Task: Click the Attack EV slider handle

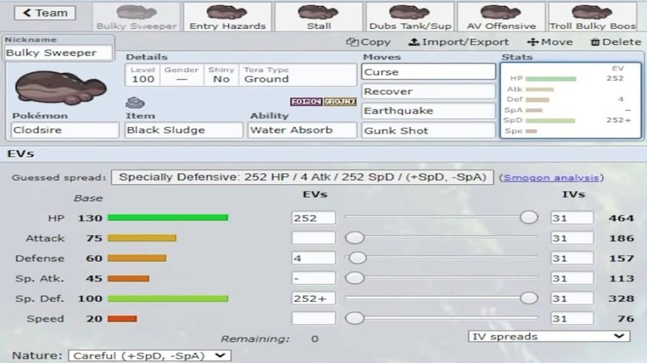Action: pos(356,238)
